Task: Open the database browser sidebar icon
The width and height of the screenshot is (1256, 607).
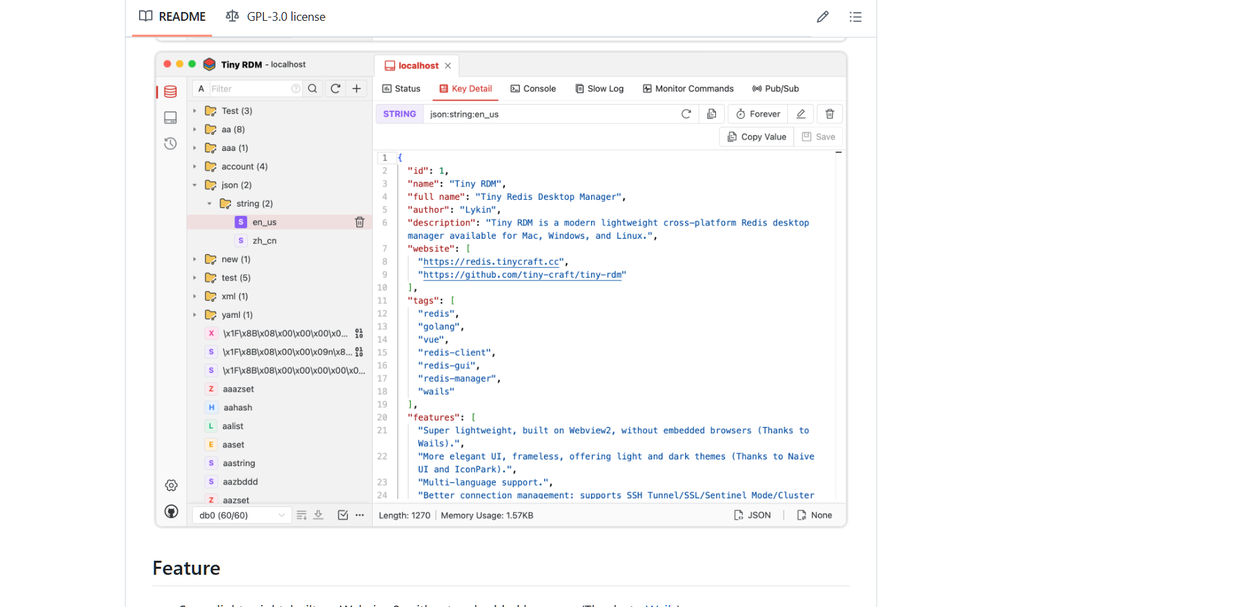Action: click(x=171, y=92)
